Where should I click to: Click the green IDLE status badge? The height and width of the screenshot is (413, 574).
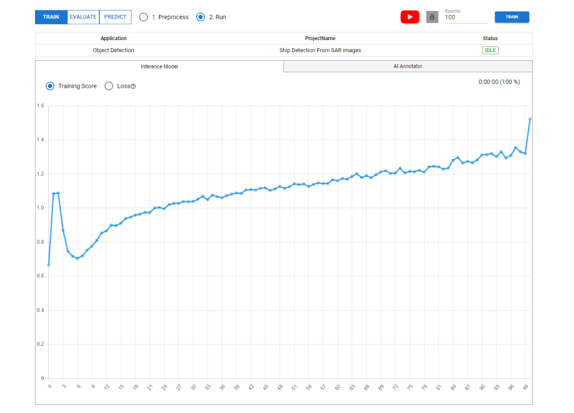point(490,50)
